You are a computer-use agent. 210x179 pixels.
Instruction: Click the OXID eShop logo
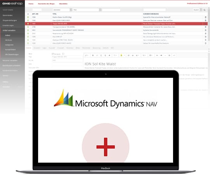tap(12, 4)
